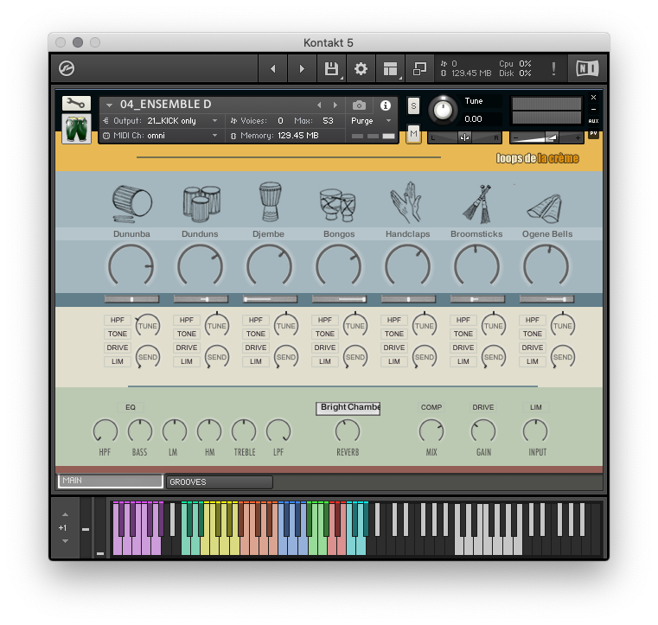Open the camera snapshot view
658x625 pixels.
(359, 105)
